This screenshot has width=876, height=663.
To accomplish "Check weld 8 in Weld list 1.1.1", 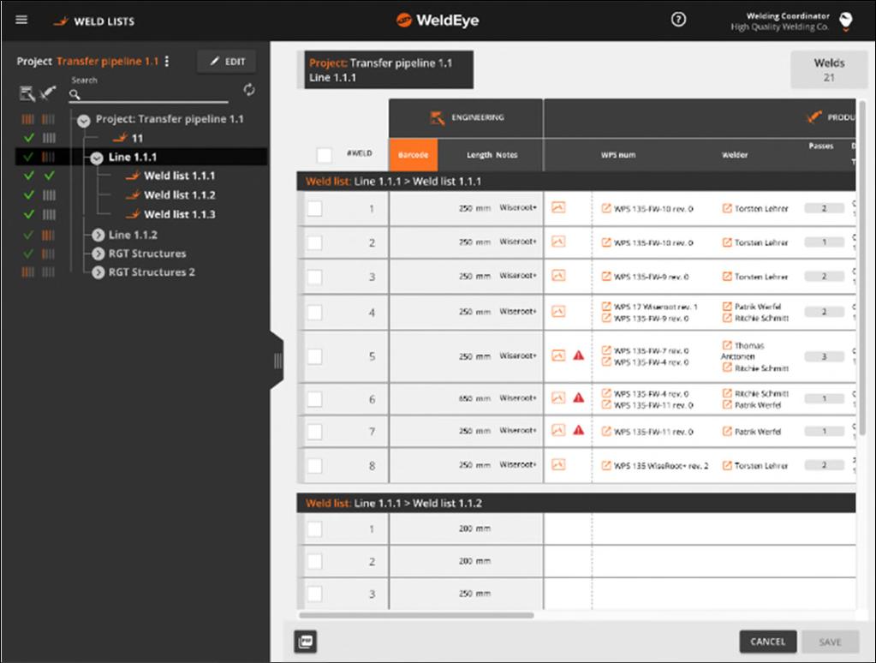I will pyautogui.click(x=314, y=465).
